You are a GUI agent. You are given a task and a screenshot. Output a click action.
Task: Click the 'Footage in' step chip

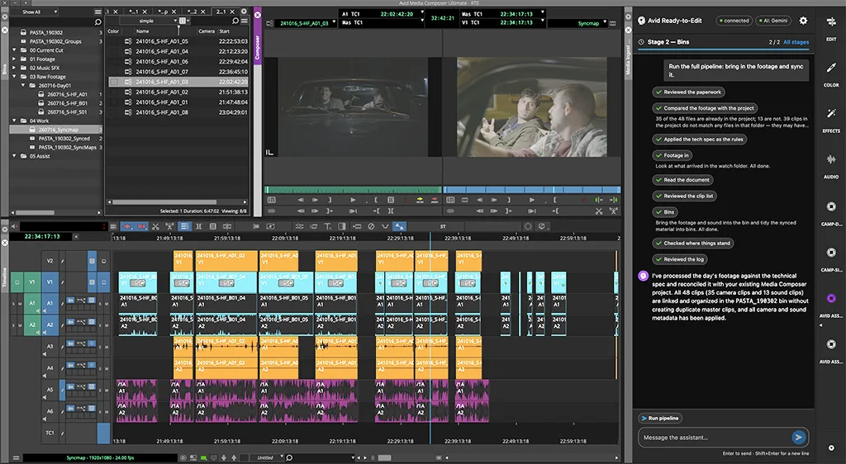click(x=673, y=155)
